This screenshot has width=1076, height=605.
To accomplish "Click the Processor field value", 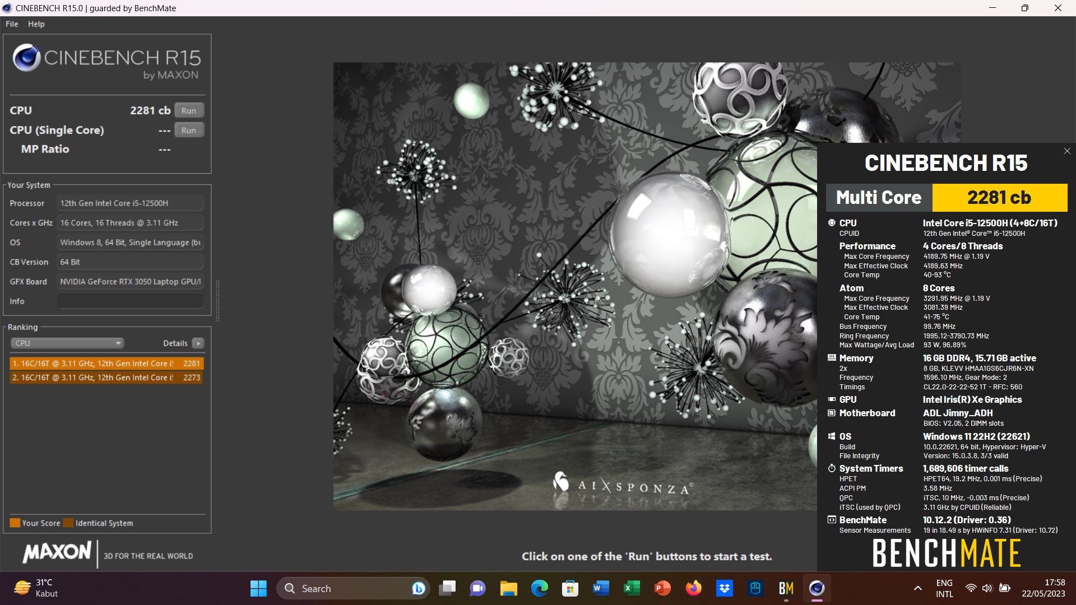I will [130, 203].
